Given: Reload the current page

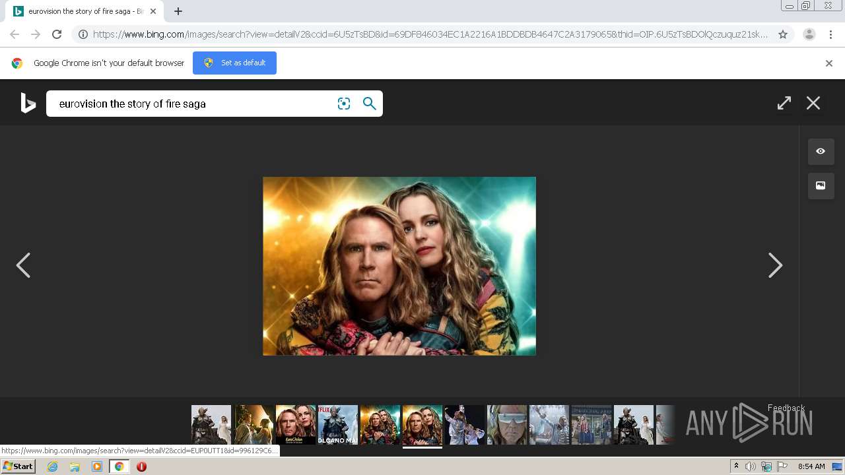Looking at the screenshot, I should coord(57,34).
